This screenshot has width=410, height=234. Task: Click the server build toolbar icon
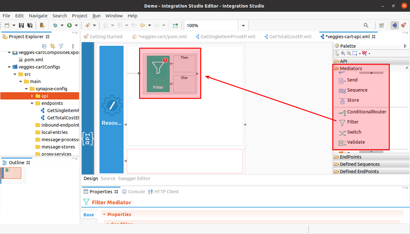[x=42, y=25]
